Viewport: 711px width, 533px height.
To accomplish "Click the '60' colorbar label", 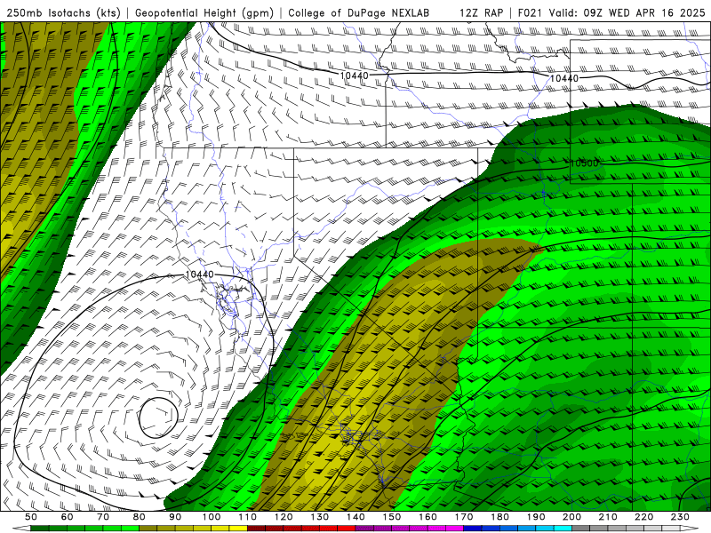I will 68,517.
